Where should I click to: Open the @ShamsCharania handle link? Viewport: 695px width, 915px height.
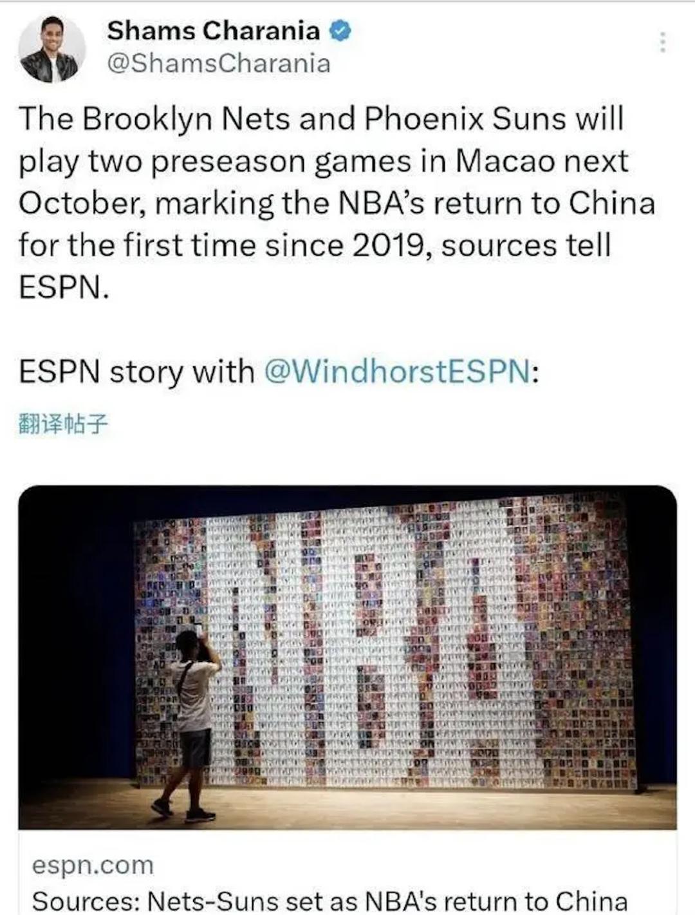218,63
